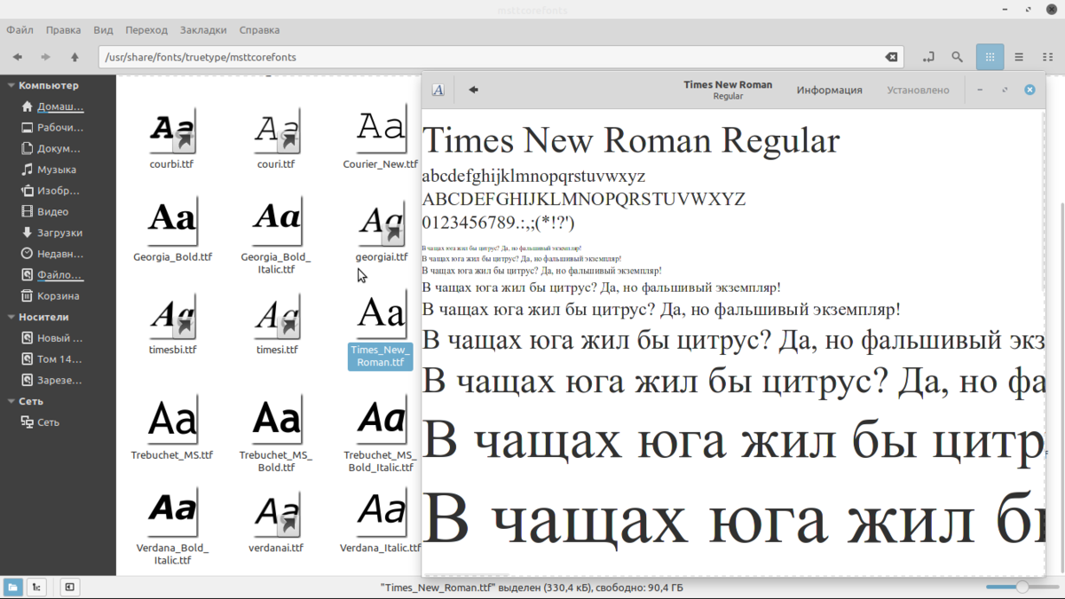The width and height of the screenshot is (1065, 599).
Task: Click Установлено button in font viewer
Action: click(x=918, y=90)
